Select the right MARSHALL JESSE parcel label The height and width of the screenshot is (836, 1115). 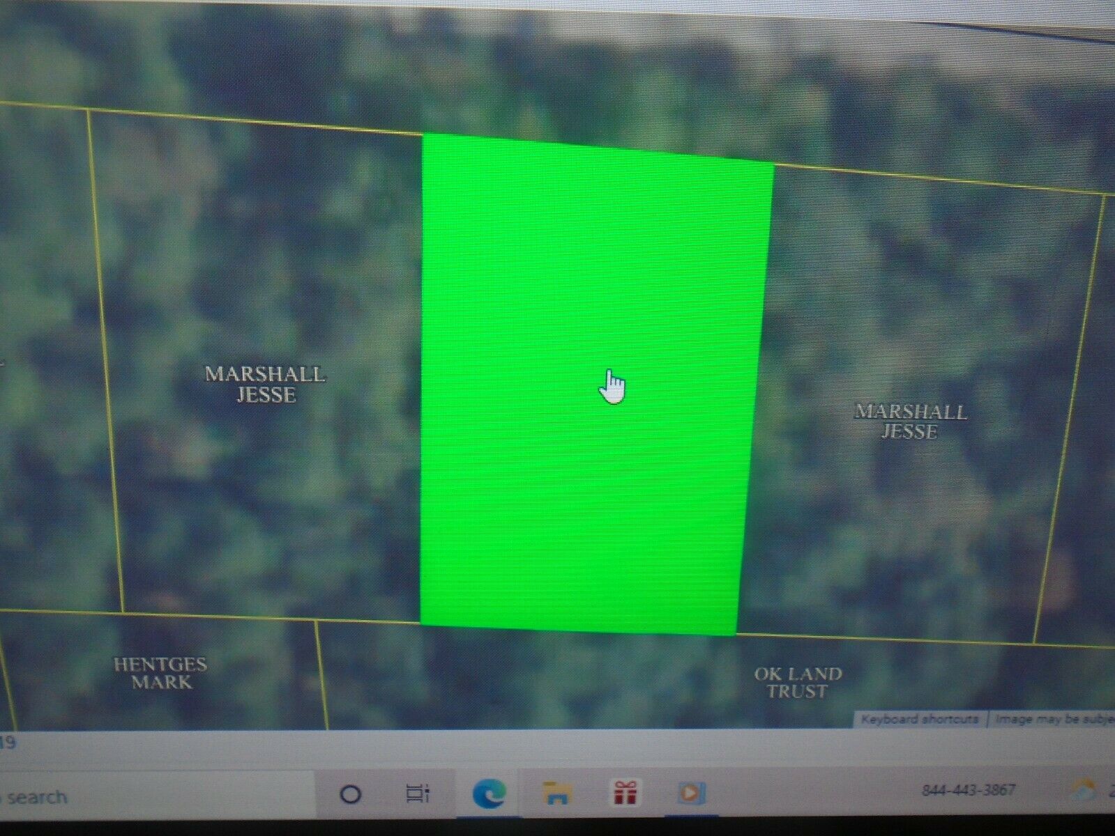pyautogui.click(x=911, y=421)
